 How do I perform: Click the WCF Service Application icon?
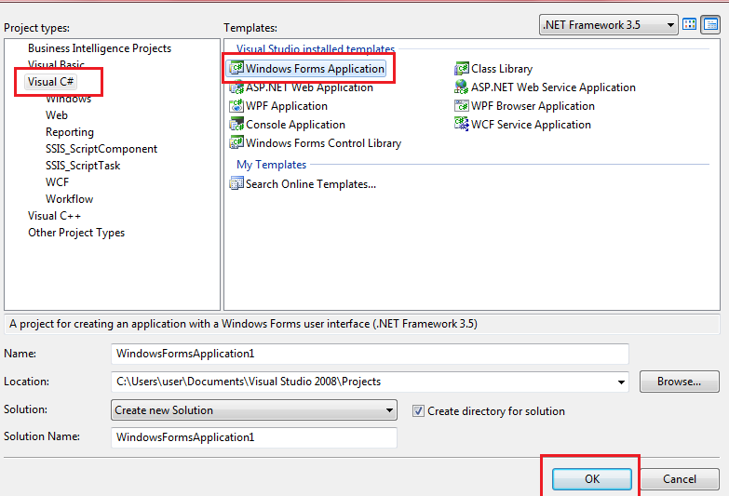(x=462, y=124)
